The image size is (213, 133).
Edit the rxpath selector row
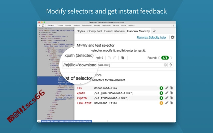click(x=167, y=98)
